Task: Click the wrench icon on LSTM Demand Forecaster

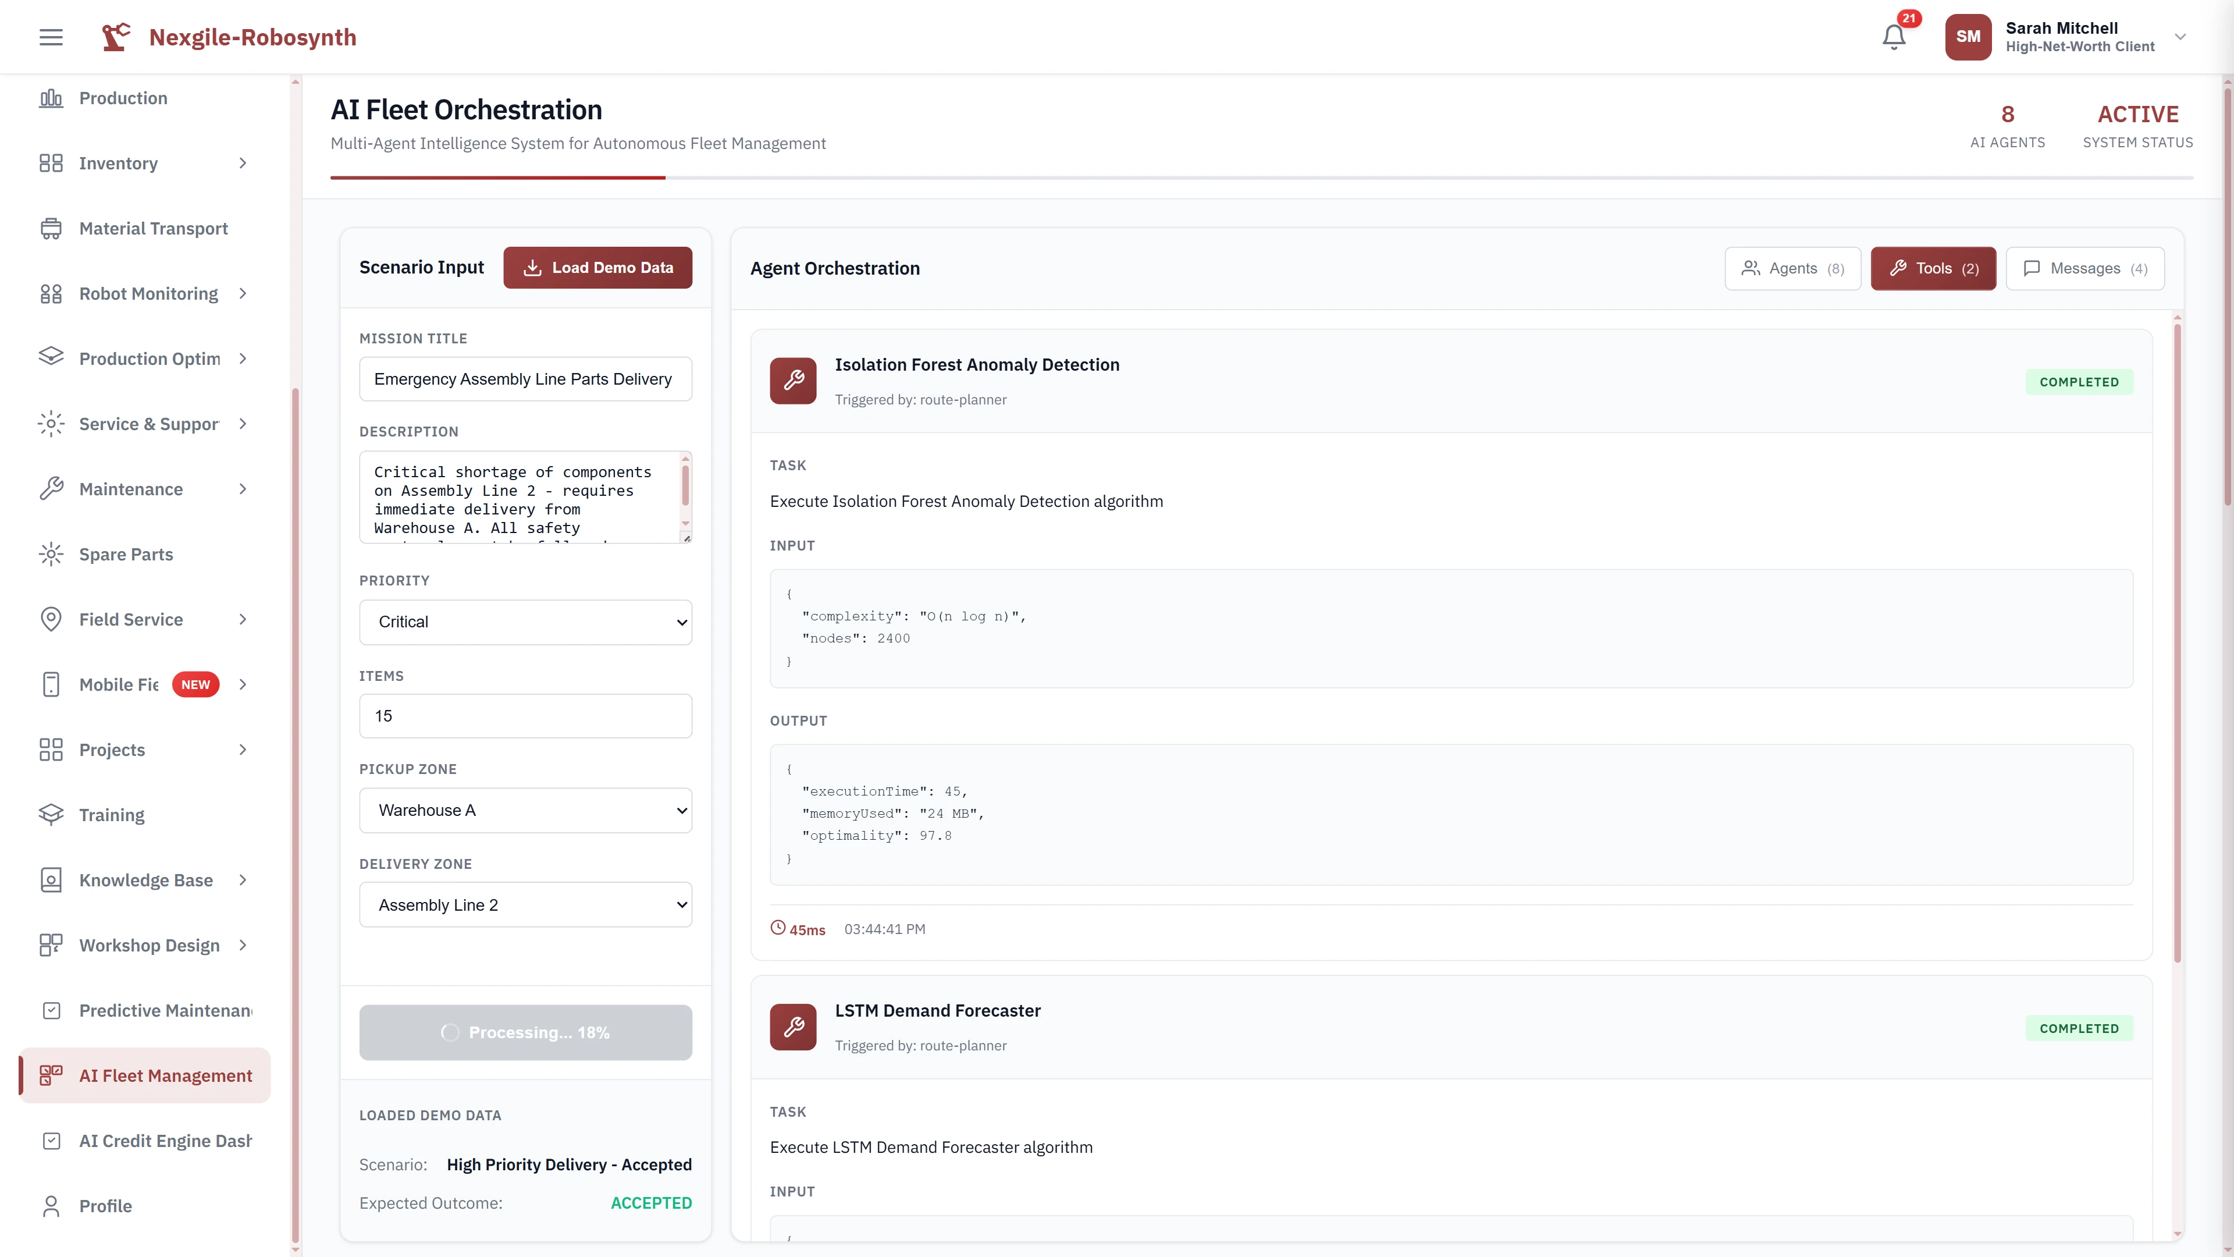Action: [x=792, y=1027]
